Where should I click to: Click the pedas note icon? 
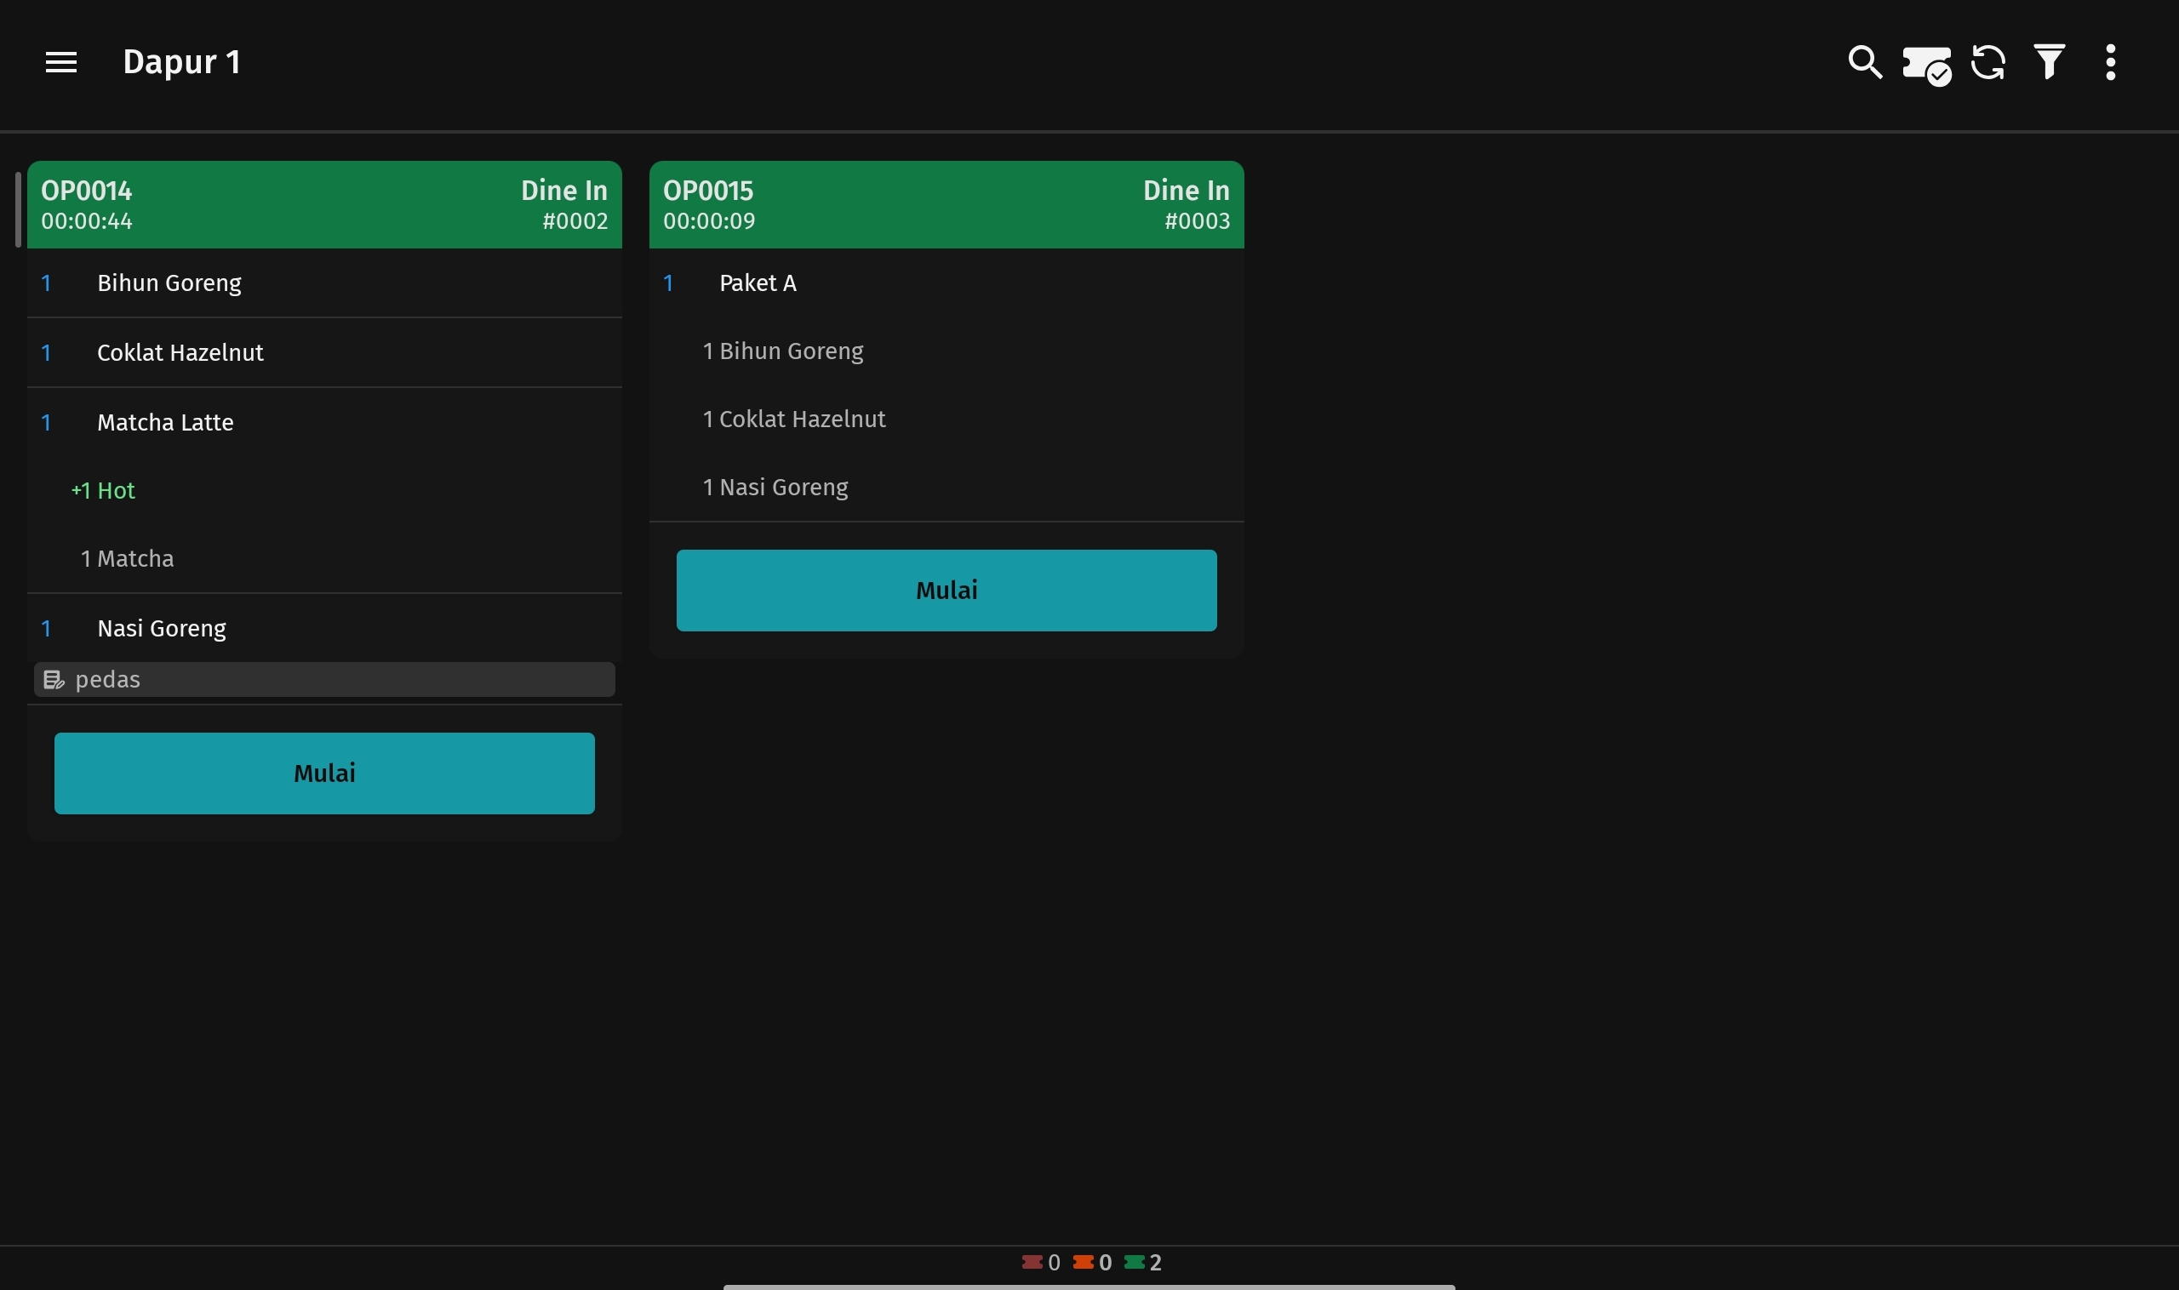click(x=54, y=680)
